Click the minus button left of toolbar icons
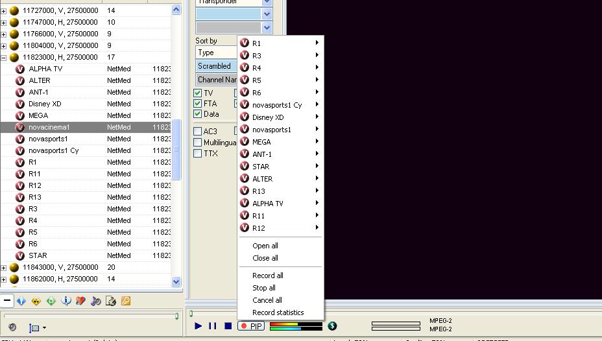Screen dimensions: 602x341 [x=7, y=301]
